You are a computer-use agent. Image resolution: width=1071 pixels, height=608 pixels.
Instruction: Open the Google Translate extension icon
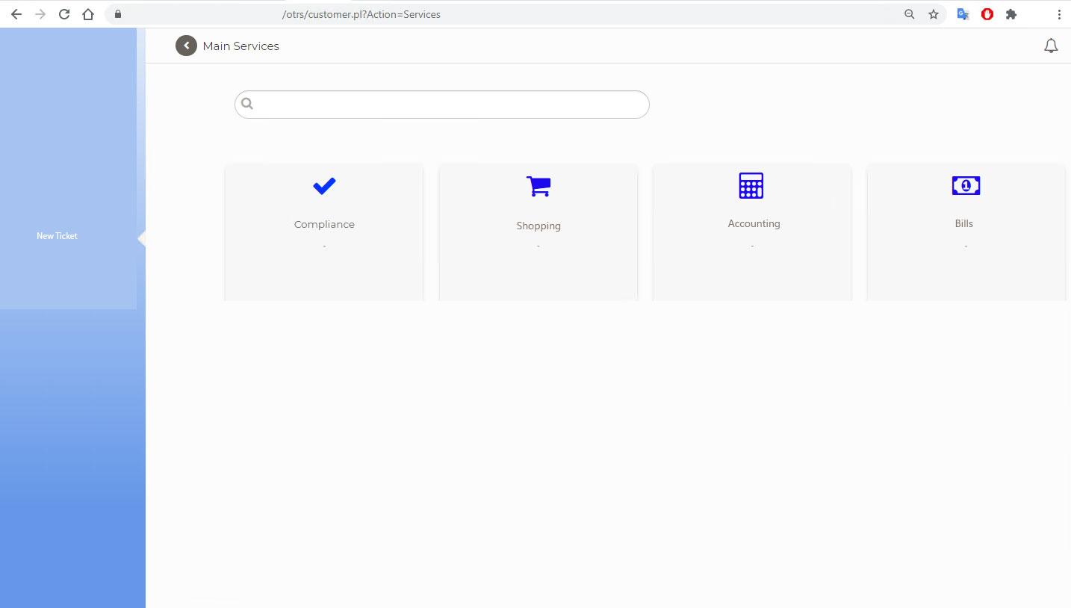click(x=963, y=14)
